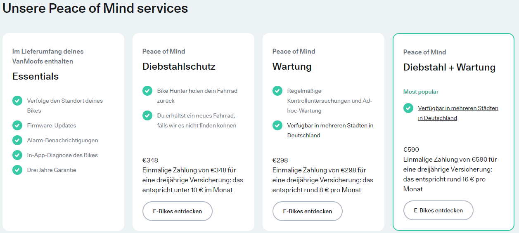This screenshot has height=233, width=519.
Task: Select the Essentials card heading
Action: click(x=36, y=76)
